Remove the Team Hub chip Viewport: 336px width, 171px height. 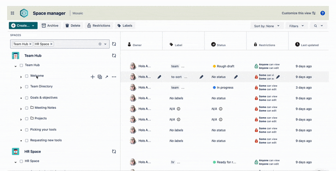coord(30,44)
